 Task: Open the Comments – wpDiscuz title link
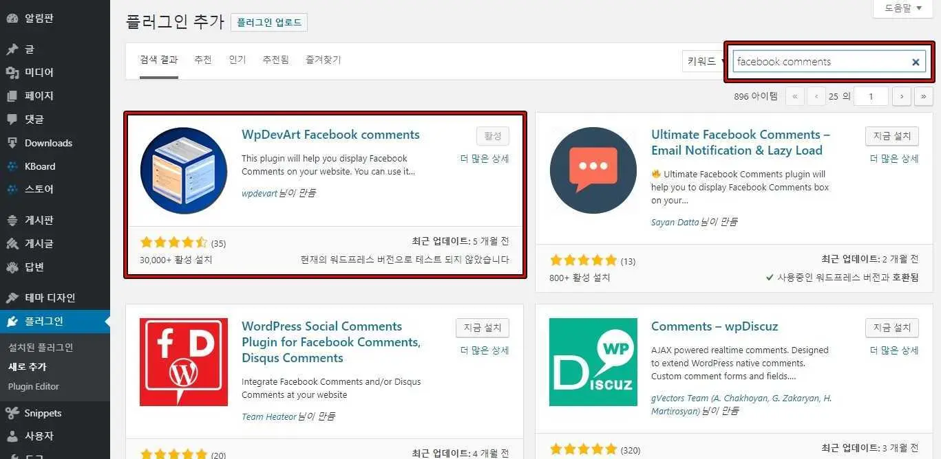715,326
